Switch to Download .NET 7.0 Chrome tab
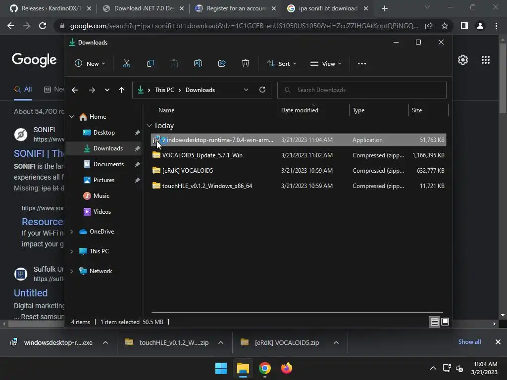This screenshot has width=507, height=380. pyautogui.click(x=144, y=8)
